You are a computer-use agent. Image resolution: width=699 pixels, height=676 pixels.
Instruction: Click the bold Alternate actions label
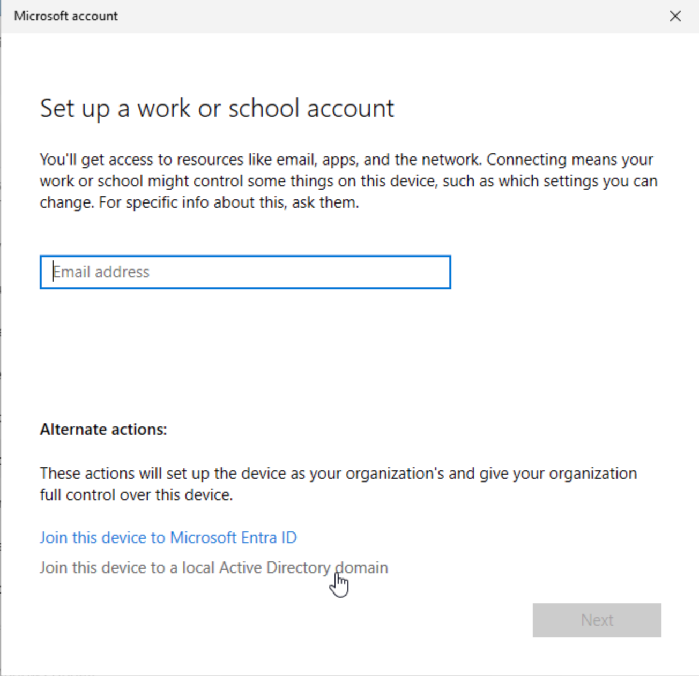[x=103, y=430]
